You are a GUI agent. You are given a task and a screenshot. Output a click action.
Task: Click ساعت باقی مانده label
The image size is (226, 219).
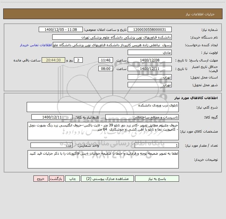[27, 60]
